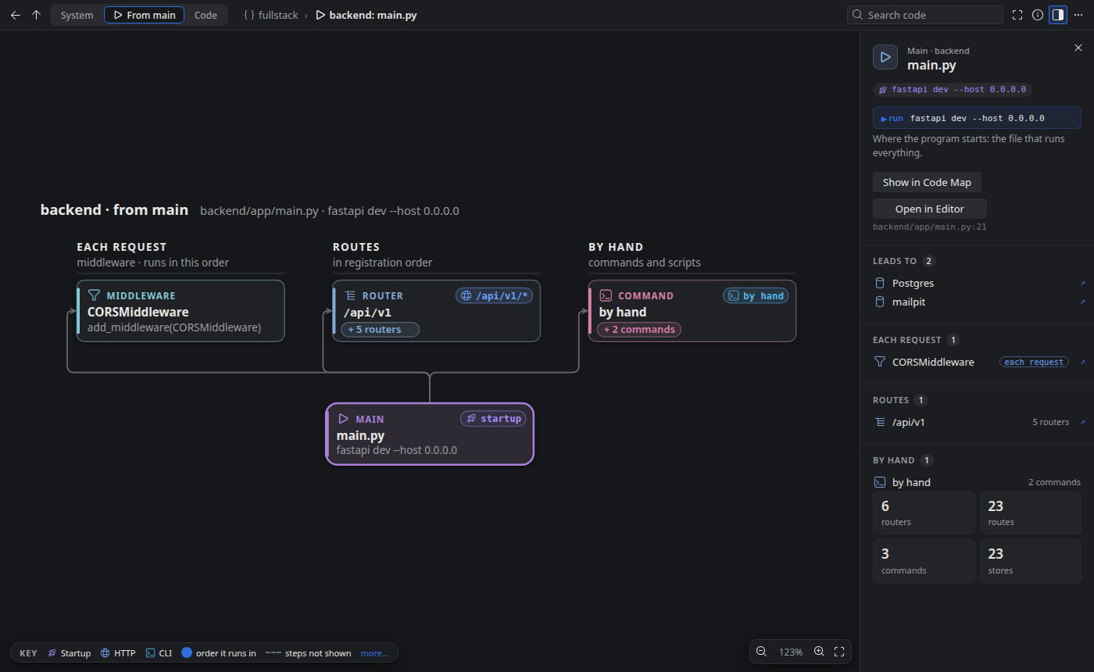The height and width of the screenshot is (672, 1094).
Task: Click the zoom out magnifier icon
Action: coord(761,652)
